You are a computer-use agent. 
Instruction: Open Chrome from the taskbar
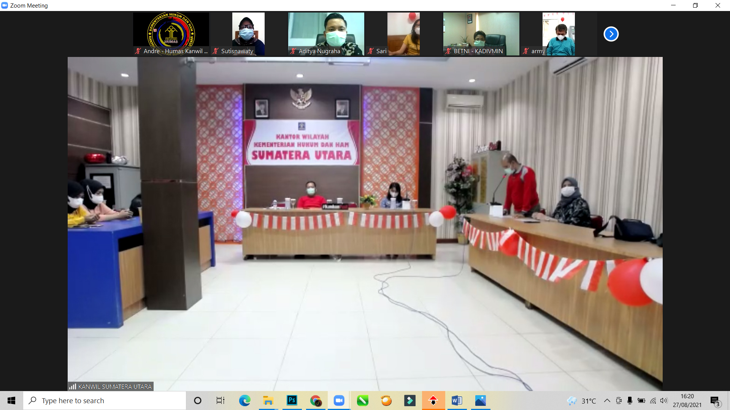point(316,401)
